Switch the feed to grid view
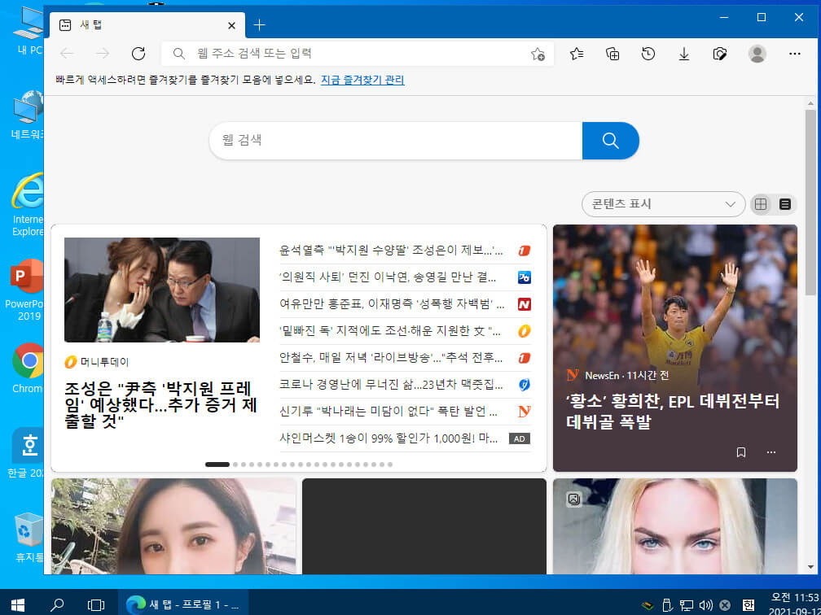The height and width of the screenshot is (615, 821). click(x=761, y=204)
